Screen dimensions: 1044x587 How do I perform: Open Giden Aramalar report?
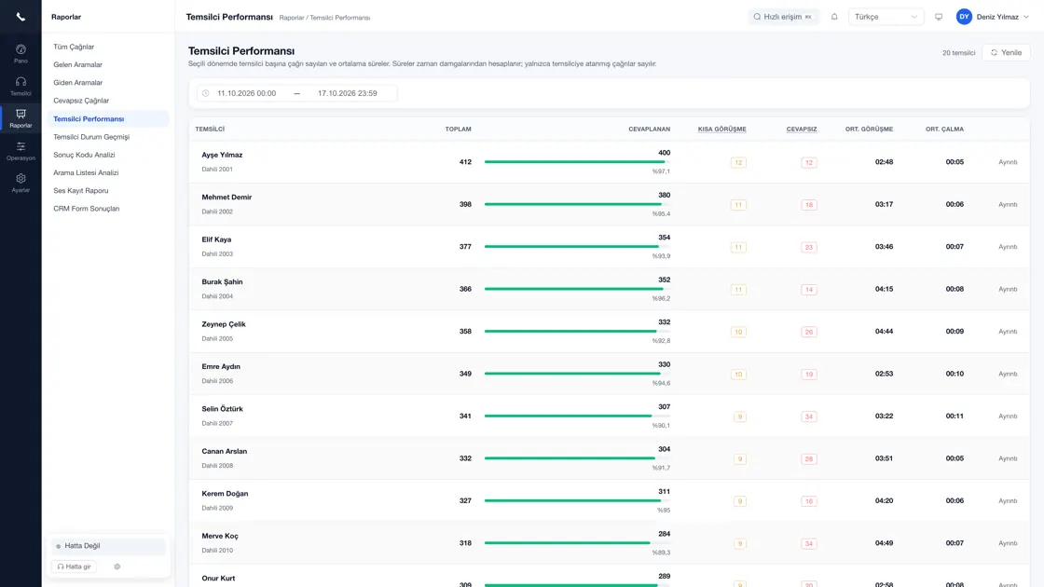pos(78,83)
